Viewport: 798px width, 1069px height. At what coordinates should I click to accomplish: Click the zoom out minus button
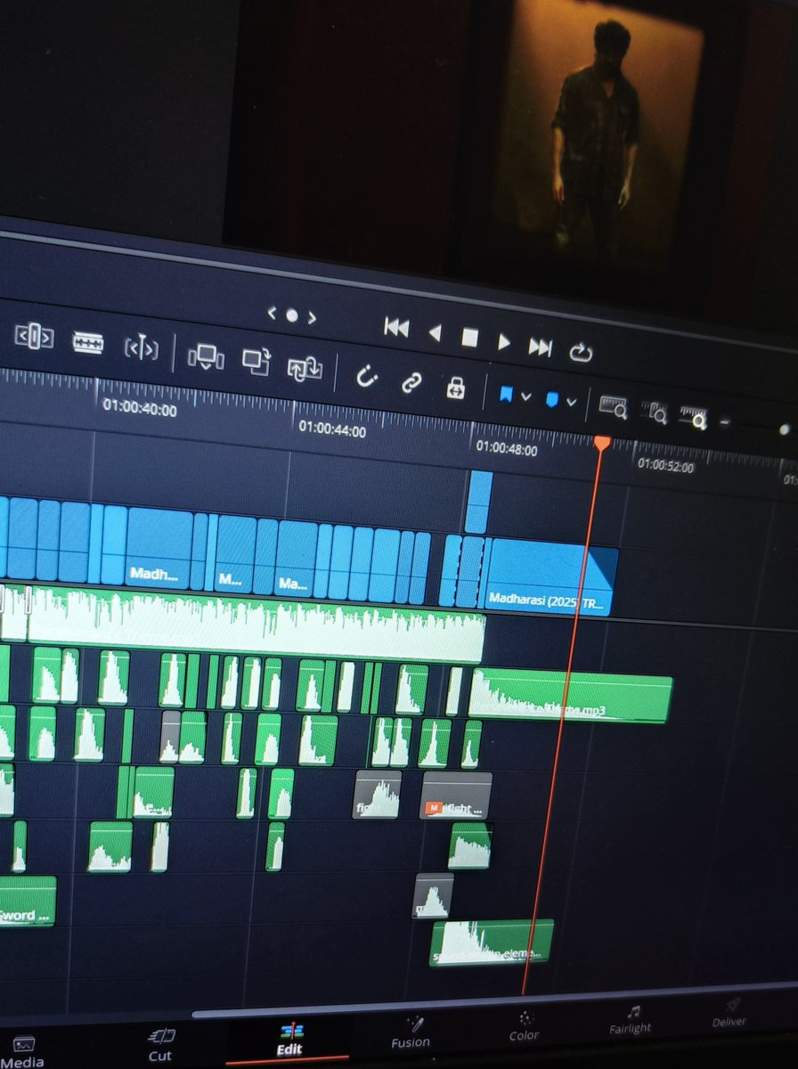click(724, 421)
